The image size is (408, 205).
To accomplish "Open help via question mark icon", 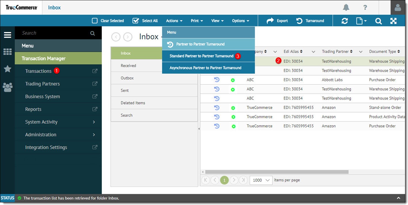I will (365, 7).
